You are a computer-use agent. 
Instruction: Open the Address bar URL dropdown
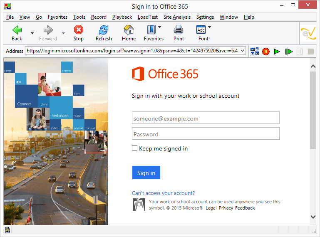[x=242, y=51]
